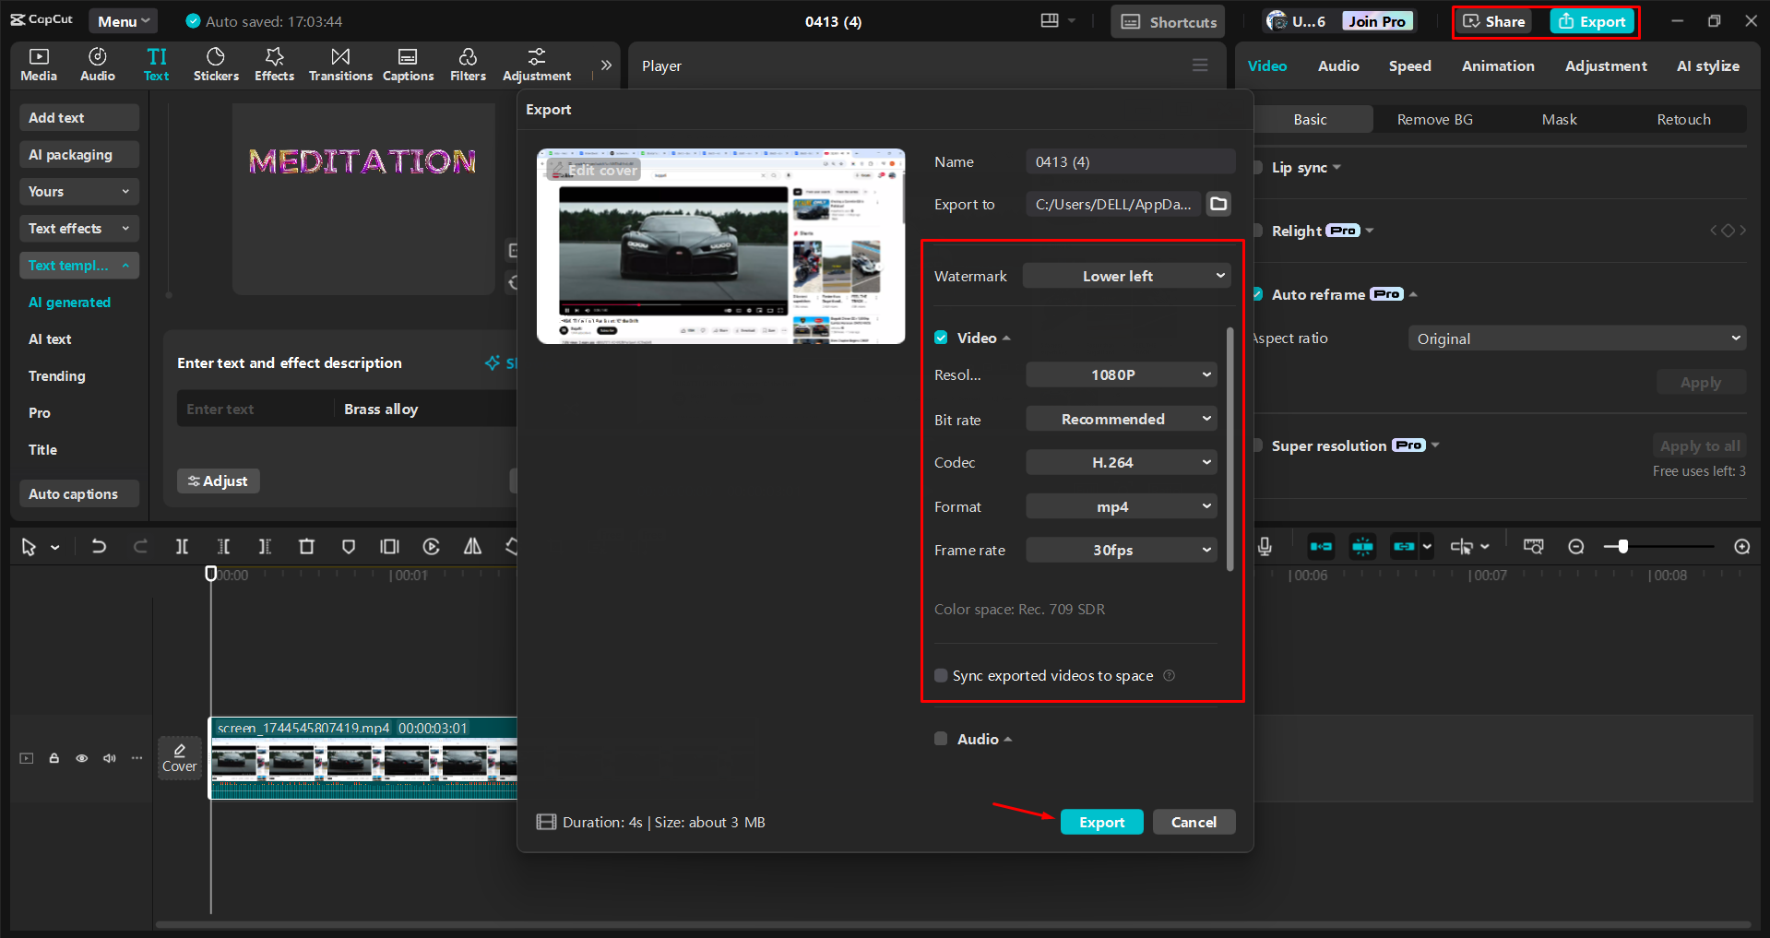This screenshot has width=1770, height=938.
Task: Open the Speed tab in right panel
Action: pyautogui.click(x=1409, y=65)
